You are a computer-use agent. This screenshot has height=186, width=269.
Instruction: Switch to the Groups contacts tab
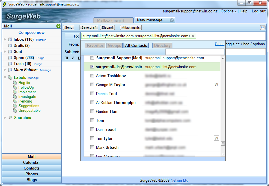114,46
